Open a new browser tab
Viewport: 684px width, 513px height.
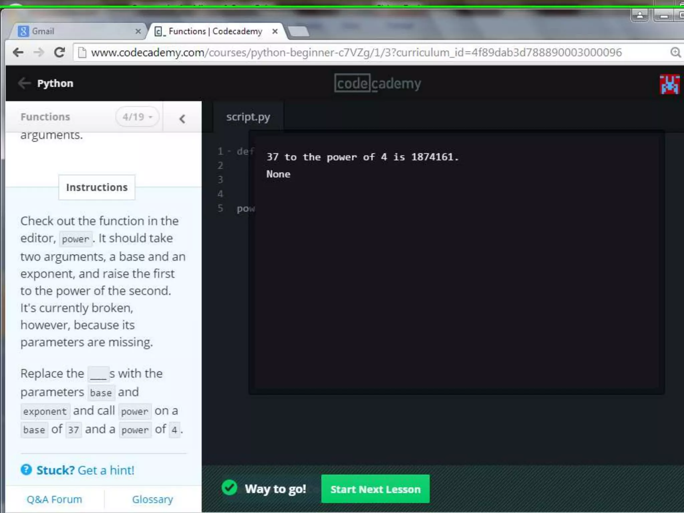(299, 31)
